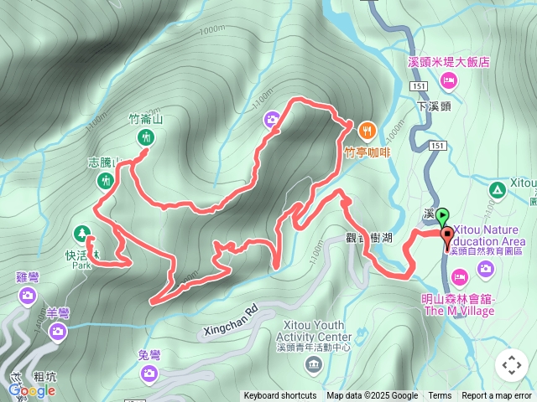Screen dimensions: 537x402
Task: Open the 溪頭米堤大飯店 hotel pin
Action: [449, 82]
